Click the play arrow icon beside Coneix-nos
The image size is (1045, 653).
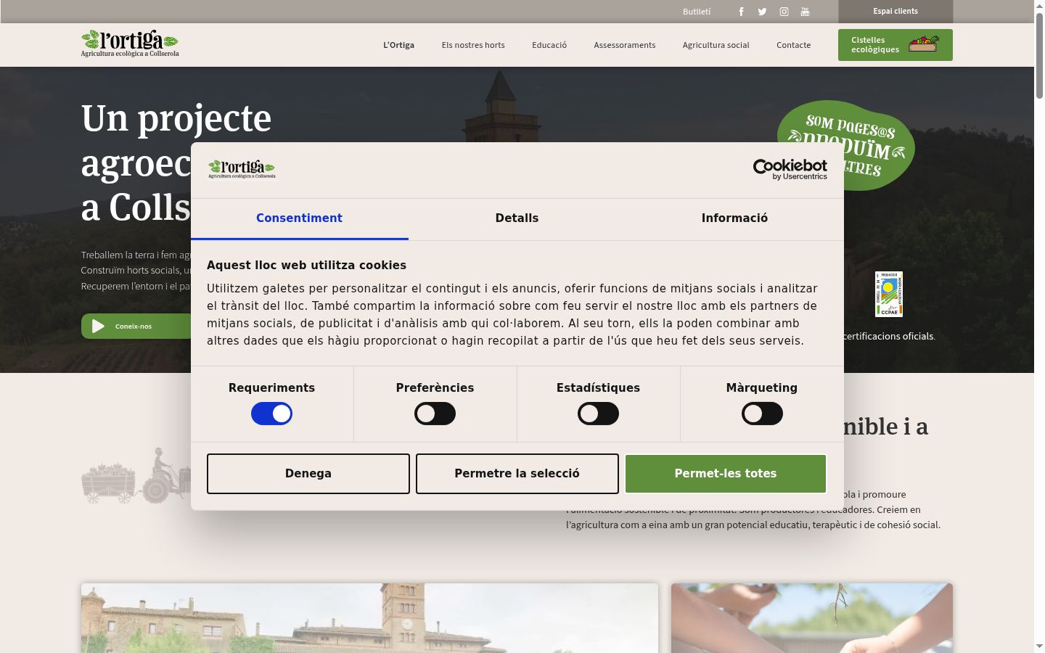tap(98, 326)
